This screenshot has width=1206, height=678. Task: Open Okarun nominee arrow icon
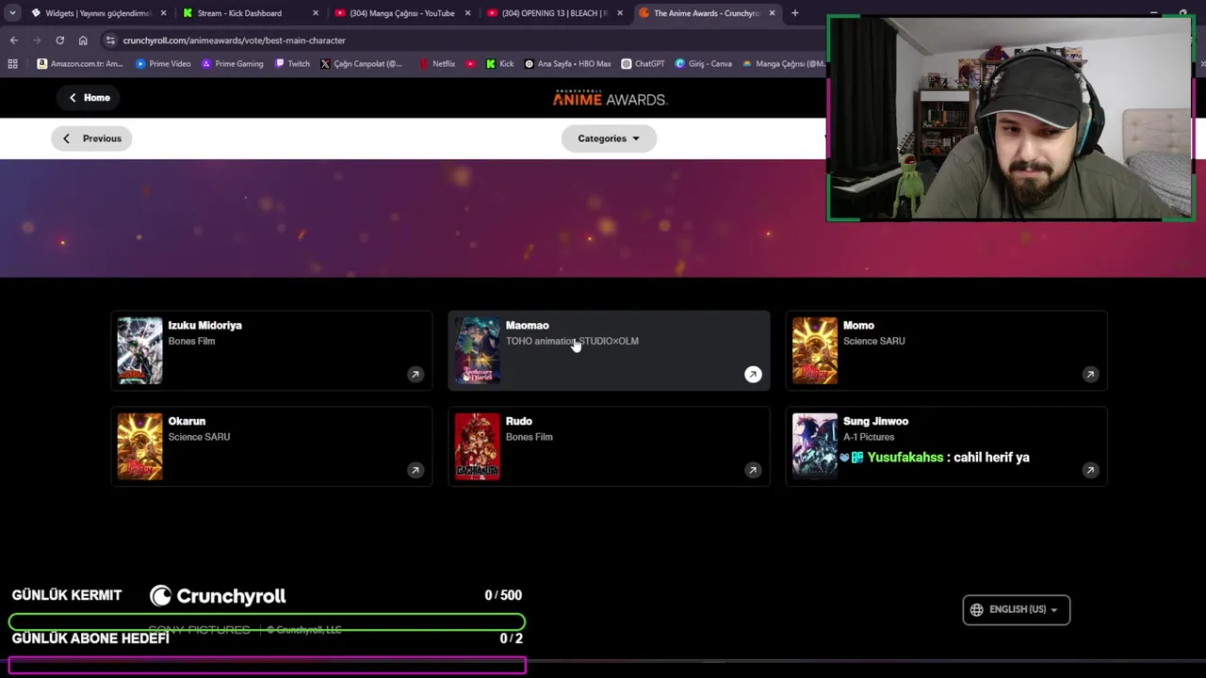click(416, 470)
